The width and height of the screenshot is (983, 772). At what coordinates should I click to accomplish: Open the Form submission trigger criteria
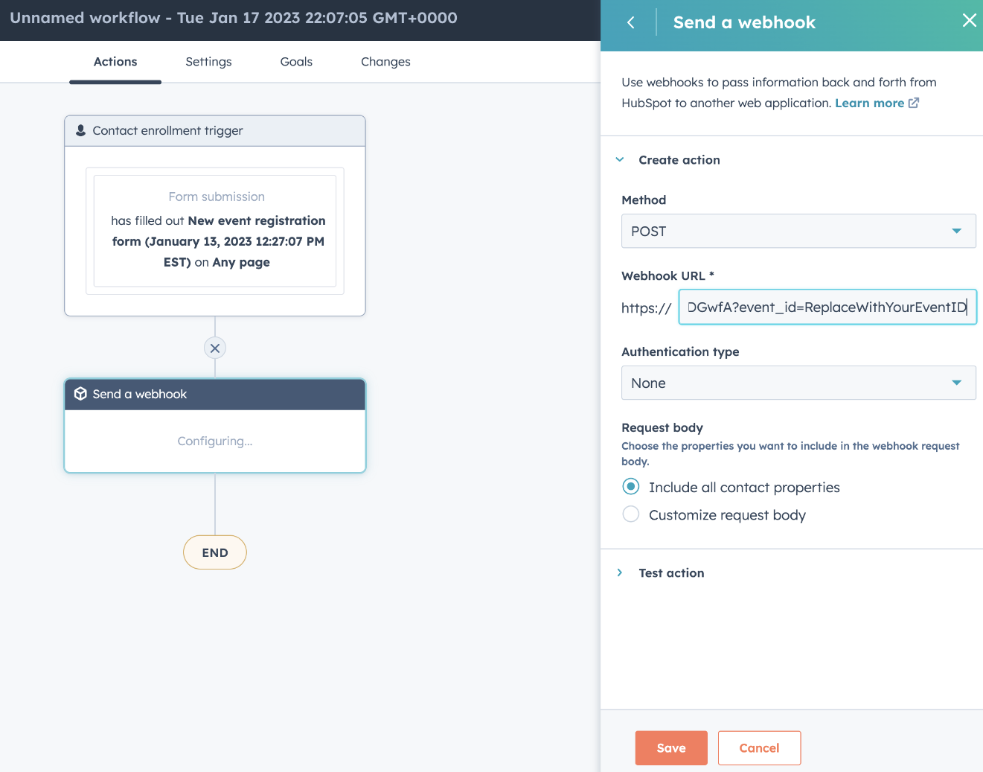click(215, 231)
